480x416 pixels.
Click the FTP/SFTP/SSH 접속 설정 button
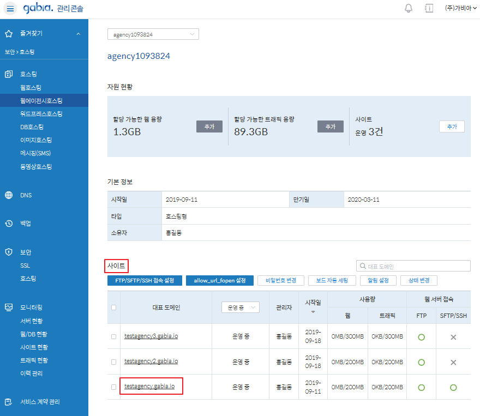(145, 280)
